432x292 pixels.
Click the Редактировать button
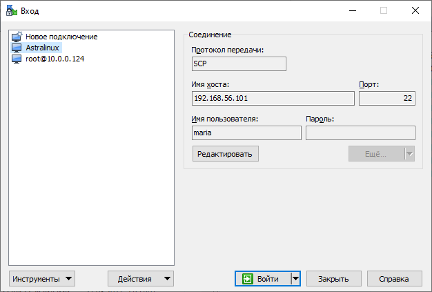225,153
